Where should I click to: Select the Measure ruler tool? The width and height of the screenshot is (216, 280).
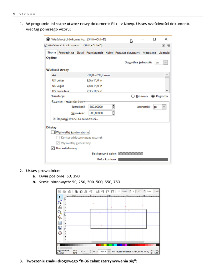[x=60, y=217]
